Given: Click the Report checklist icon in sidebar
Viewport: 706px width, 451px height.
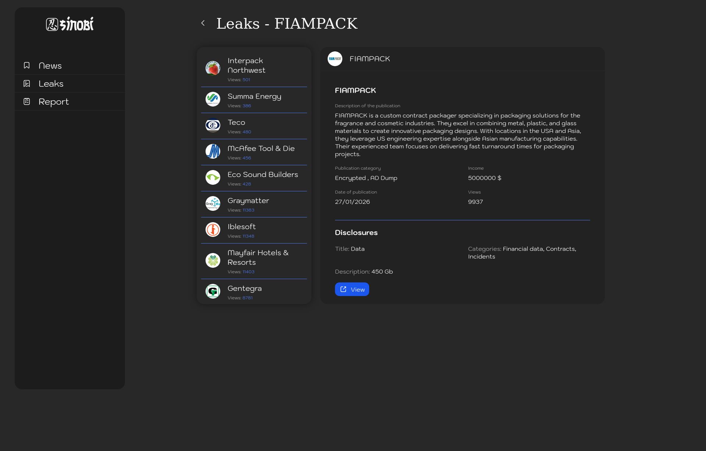Looking at the screenshot, I should (27, 101).
